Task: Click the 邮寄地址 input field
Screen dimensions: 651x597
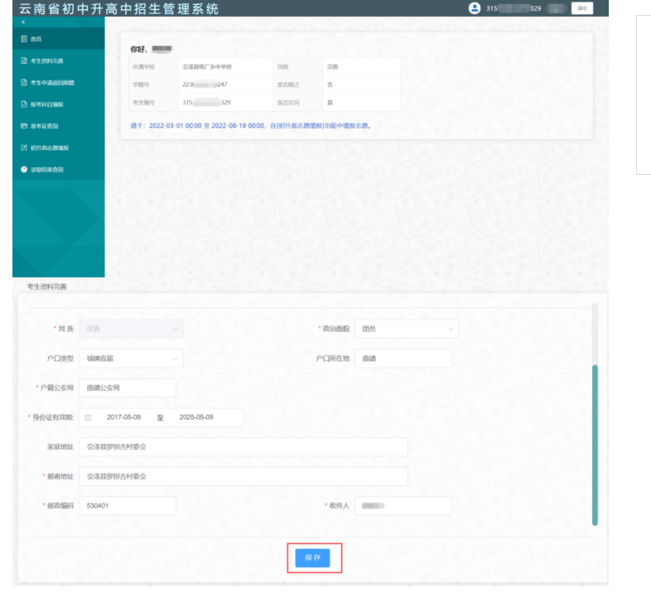Action: coord(244,477)
